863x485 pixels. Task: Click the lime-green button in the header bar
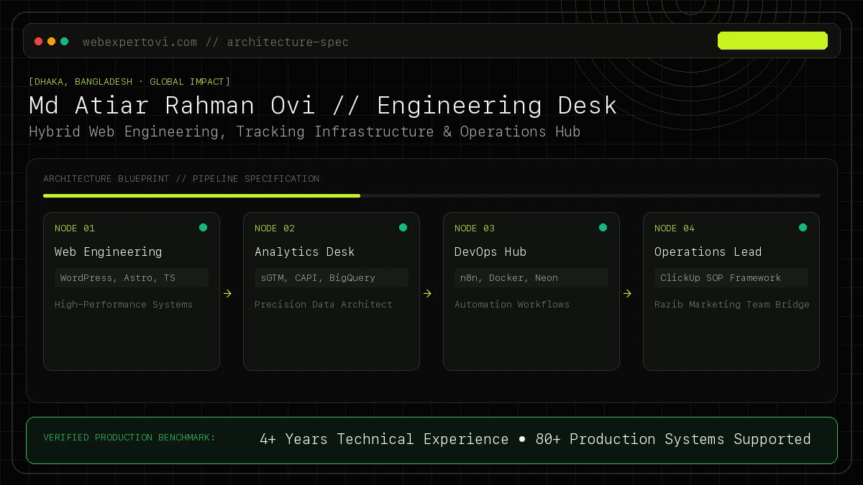click(x=772, y=41)
